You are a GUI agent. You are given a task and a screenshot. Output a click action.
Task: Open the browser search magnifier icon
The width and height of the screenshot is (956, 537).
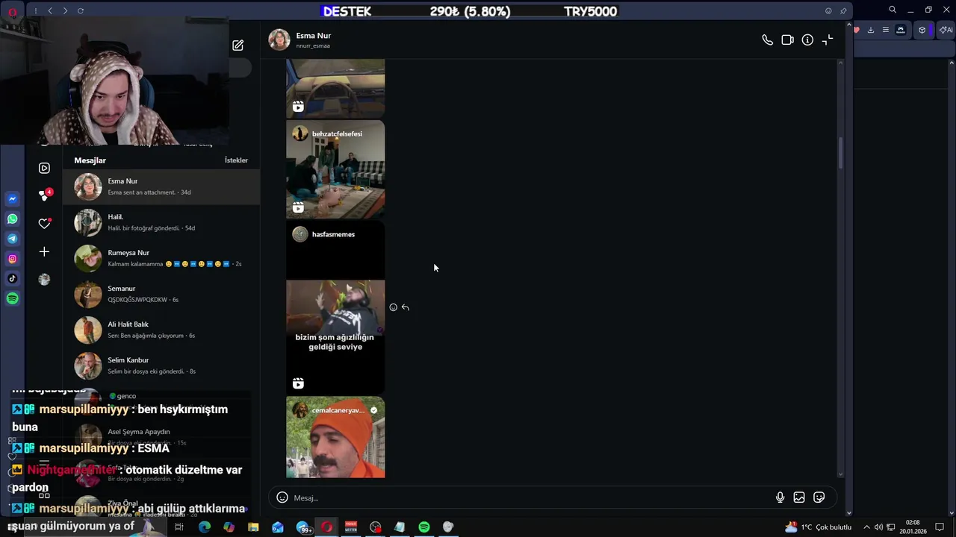click(x=893, y=10)
